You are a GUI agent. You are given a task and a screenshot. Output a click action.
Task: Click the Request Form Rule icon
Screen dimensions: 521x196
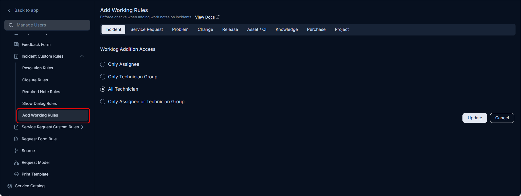point(16,139)
